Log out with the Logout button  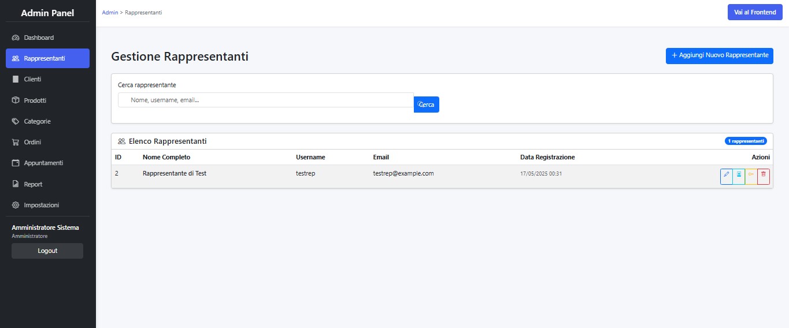point(47,251)
